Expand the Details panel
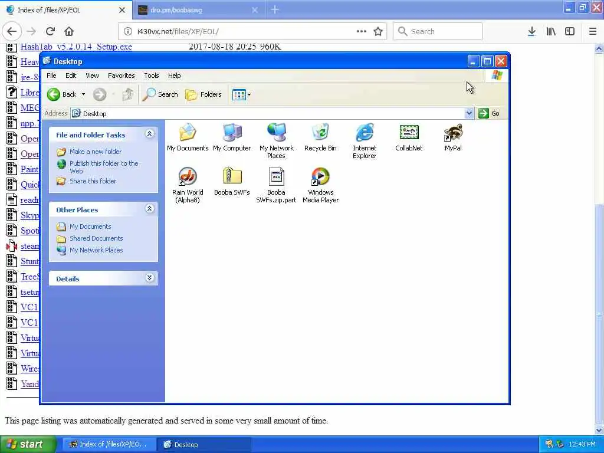Screen dimensions: 604x453 pos(149,278)
